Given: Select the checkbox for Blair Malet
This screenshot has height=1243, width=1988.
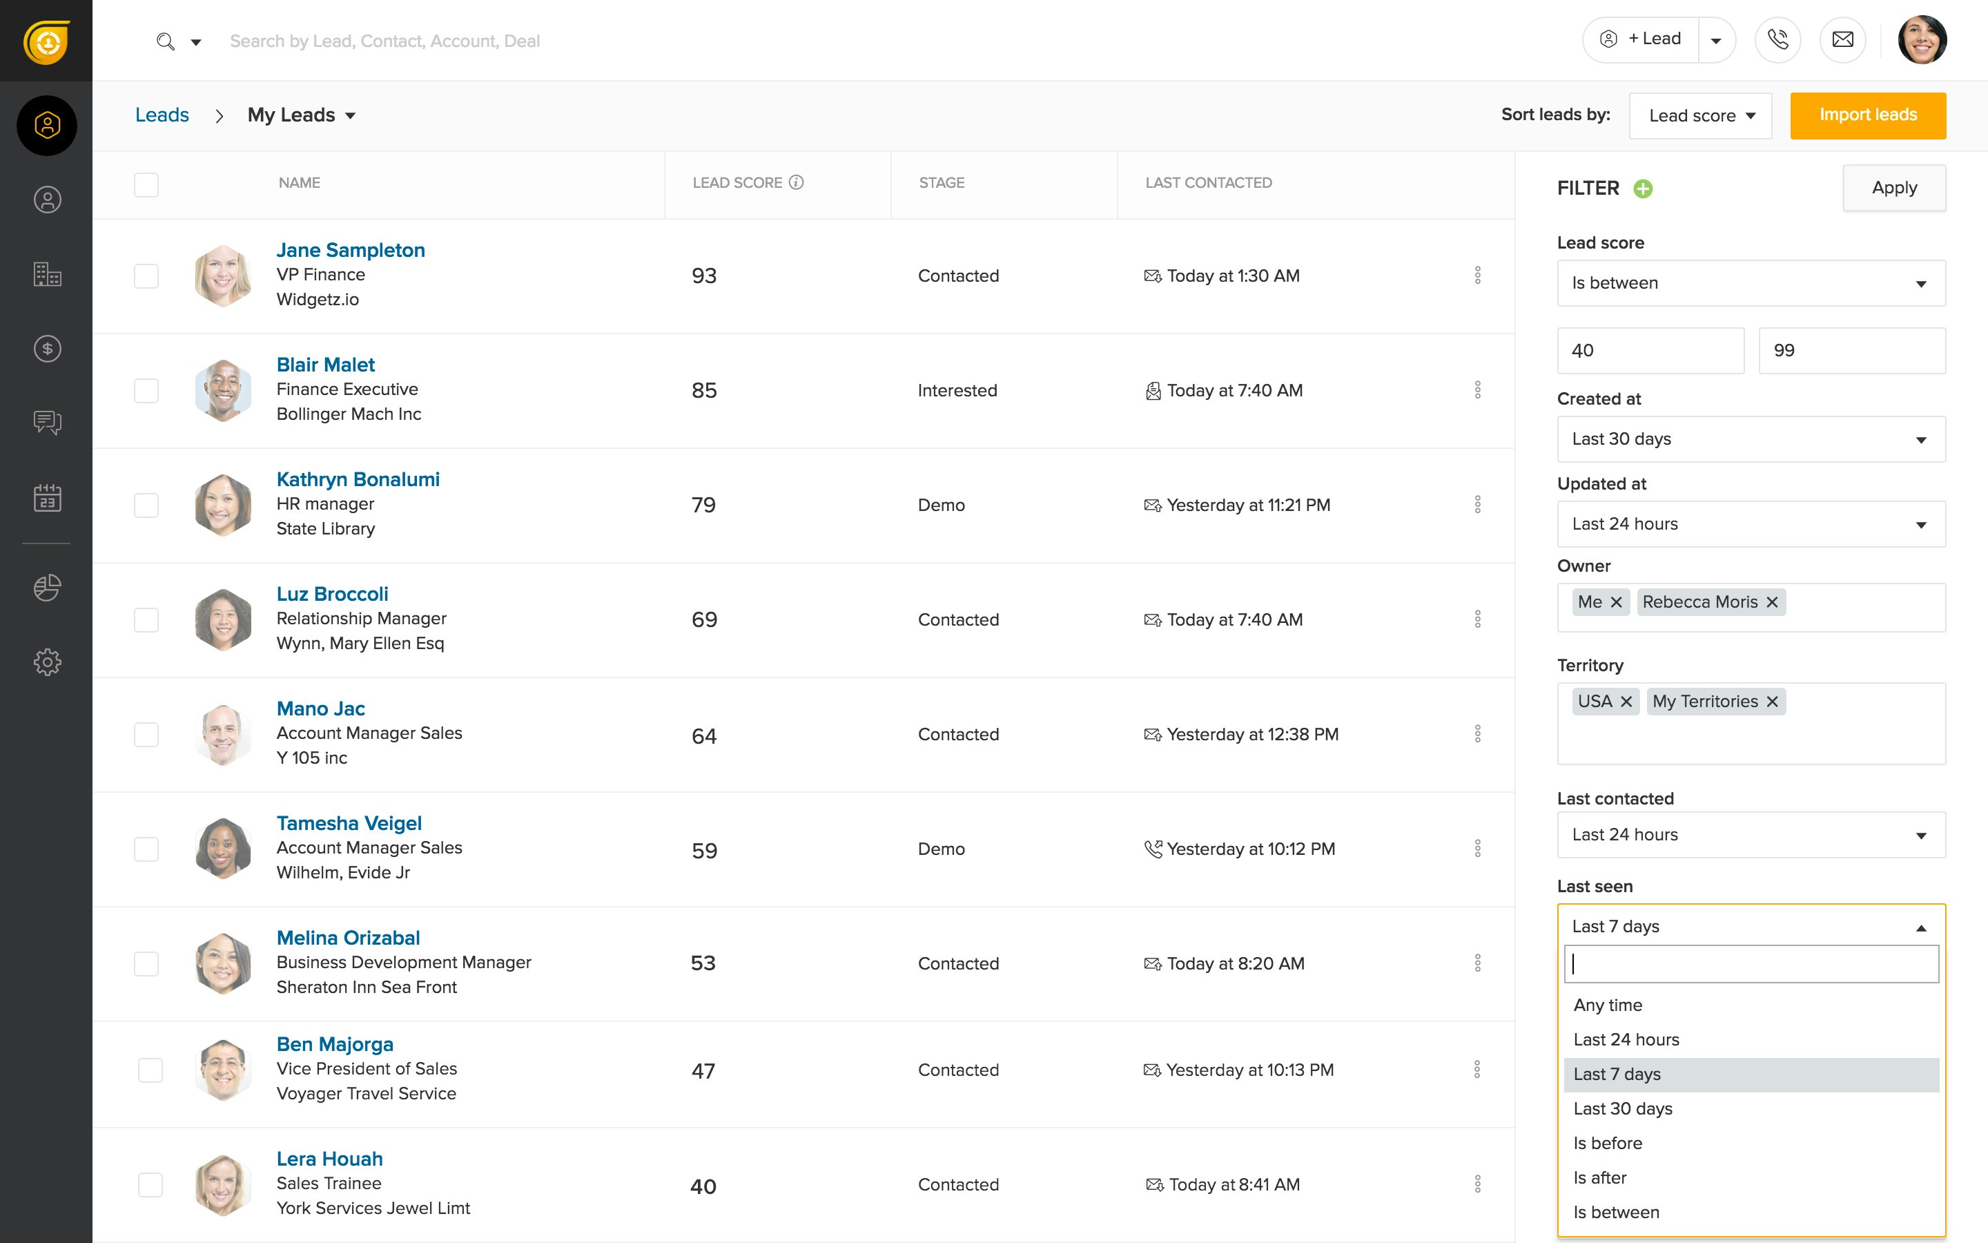Looking at the screenshot, I should (146, 390).
